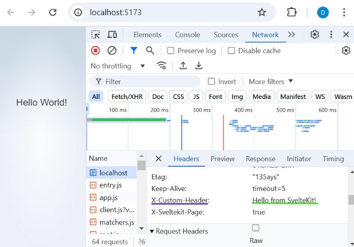
Task: Expand the More filters menu
Action: click(271, 81)
